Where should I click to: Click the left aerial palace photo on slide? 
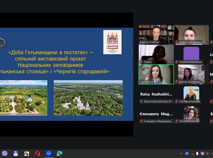pyautogui.click(x=23, y=98)
